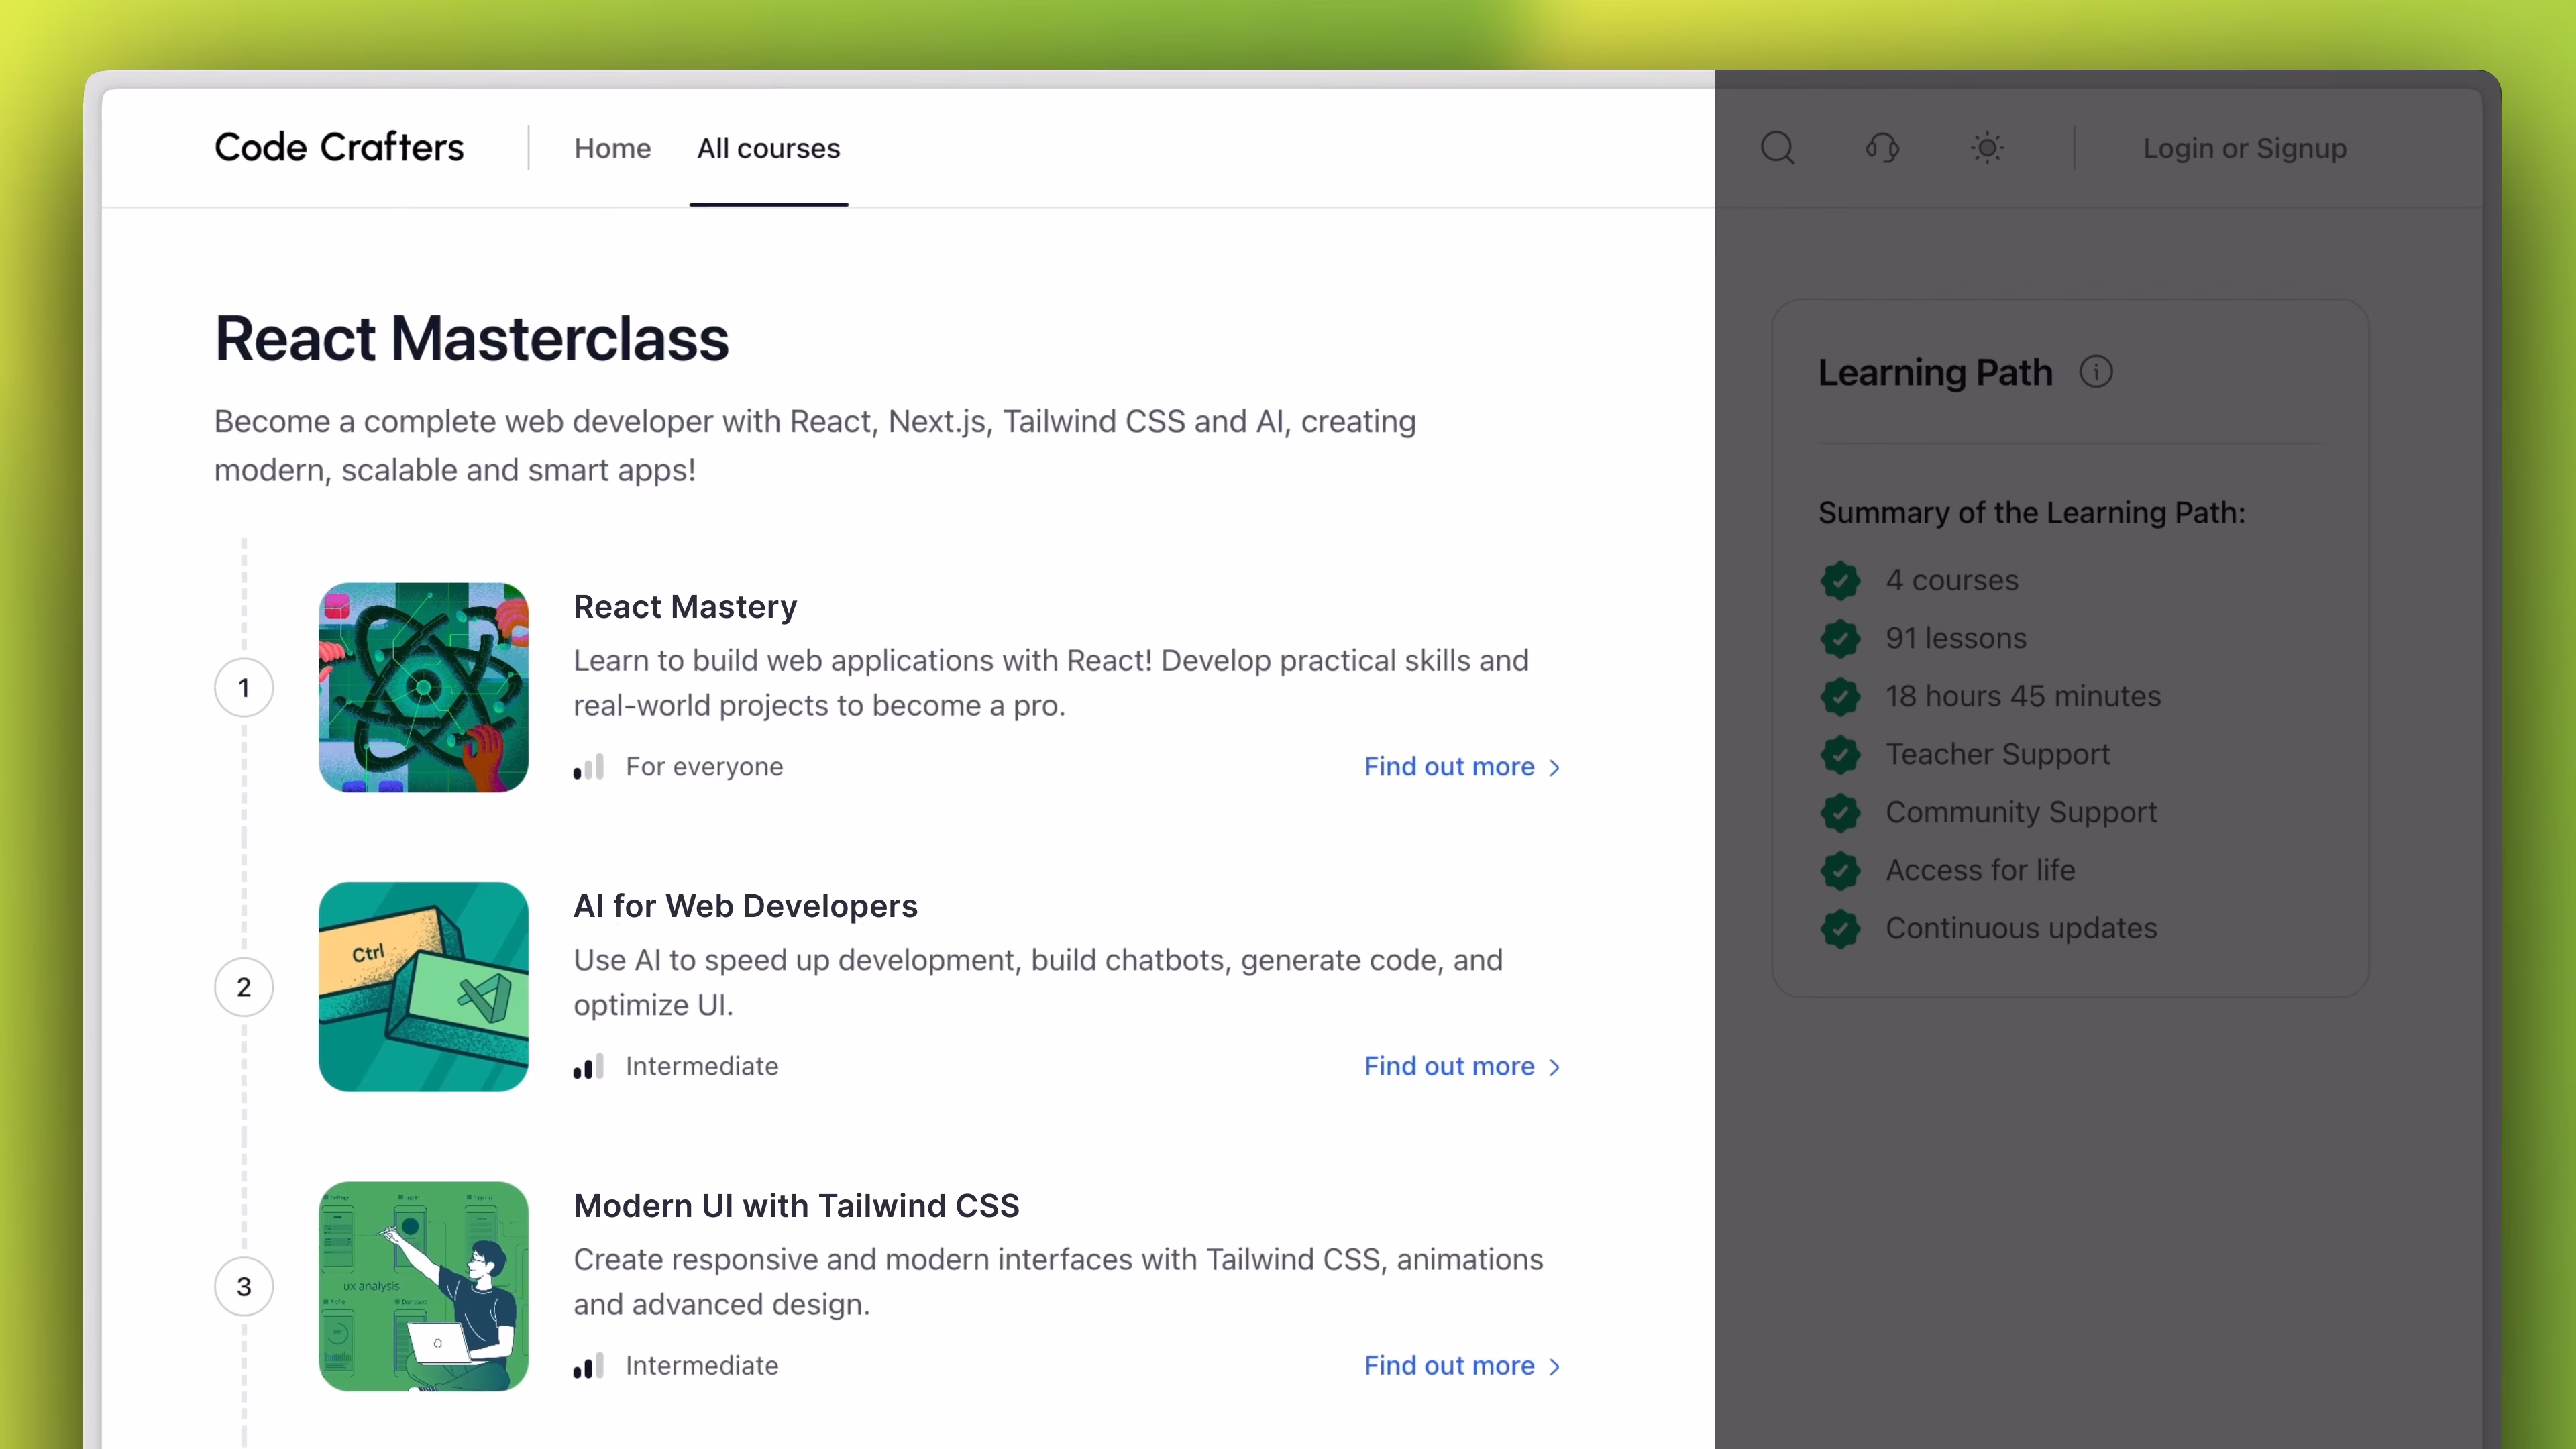Image resolution: width=2576 pixels, height=1449 pixels.
Task: Click step number 2 circle
Action: click(x=244, y=987)
